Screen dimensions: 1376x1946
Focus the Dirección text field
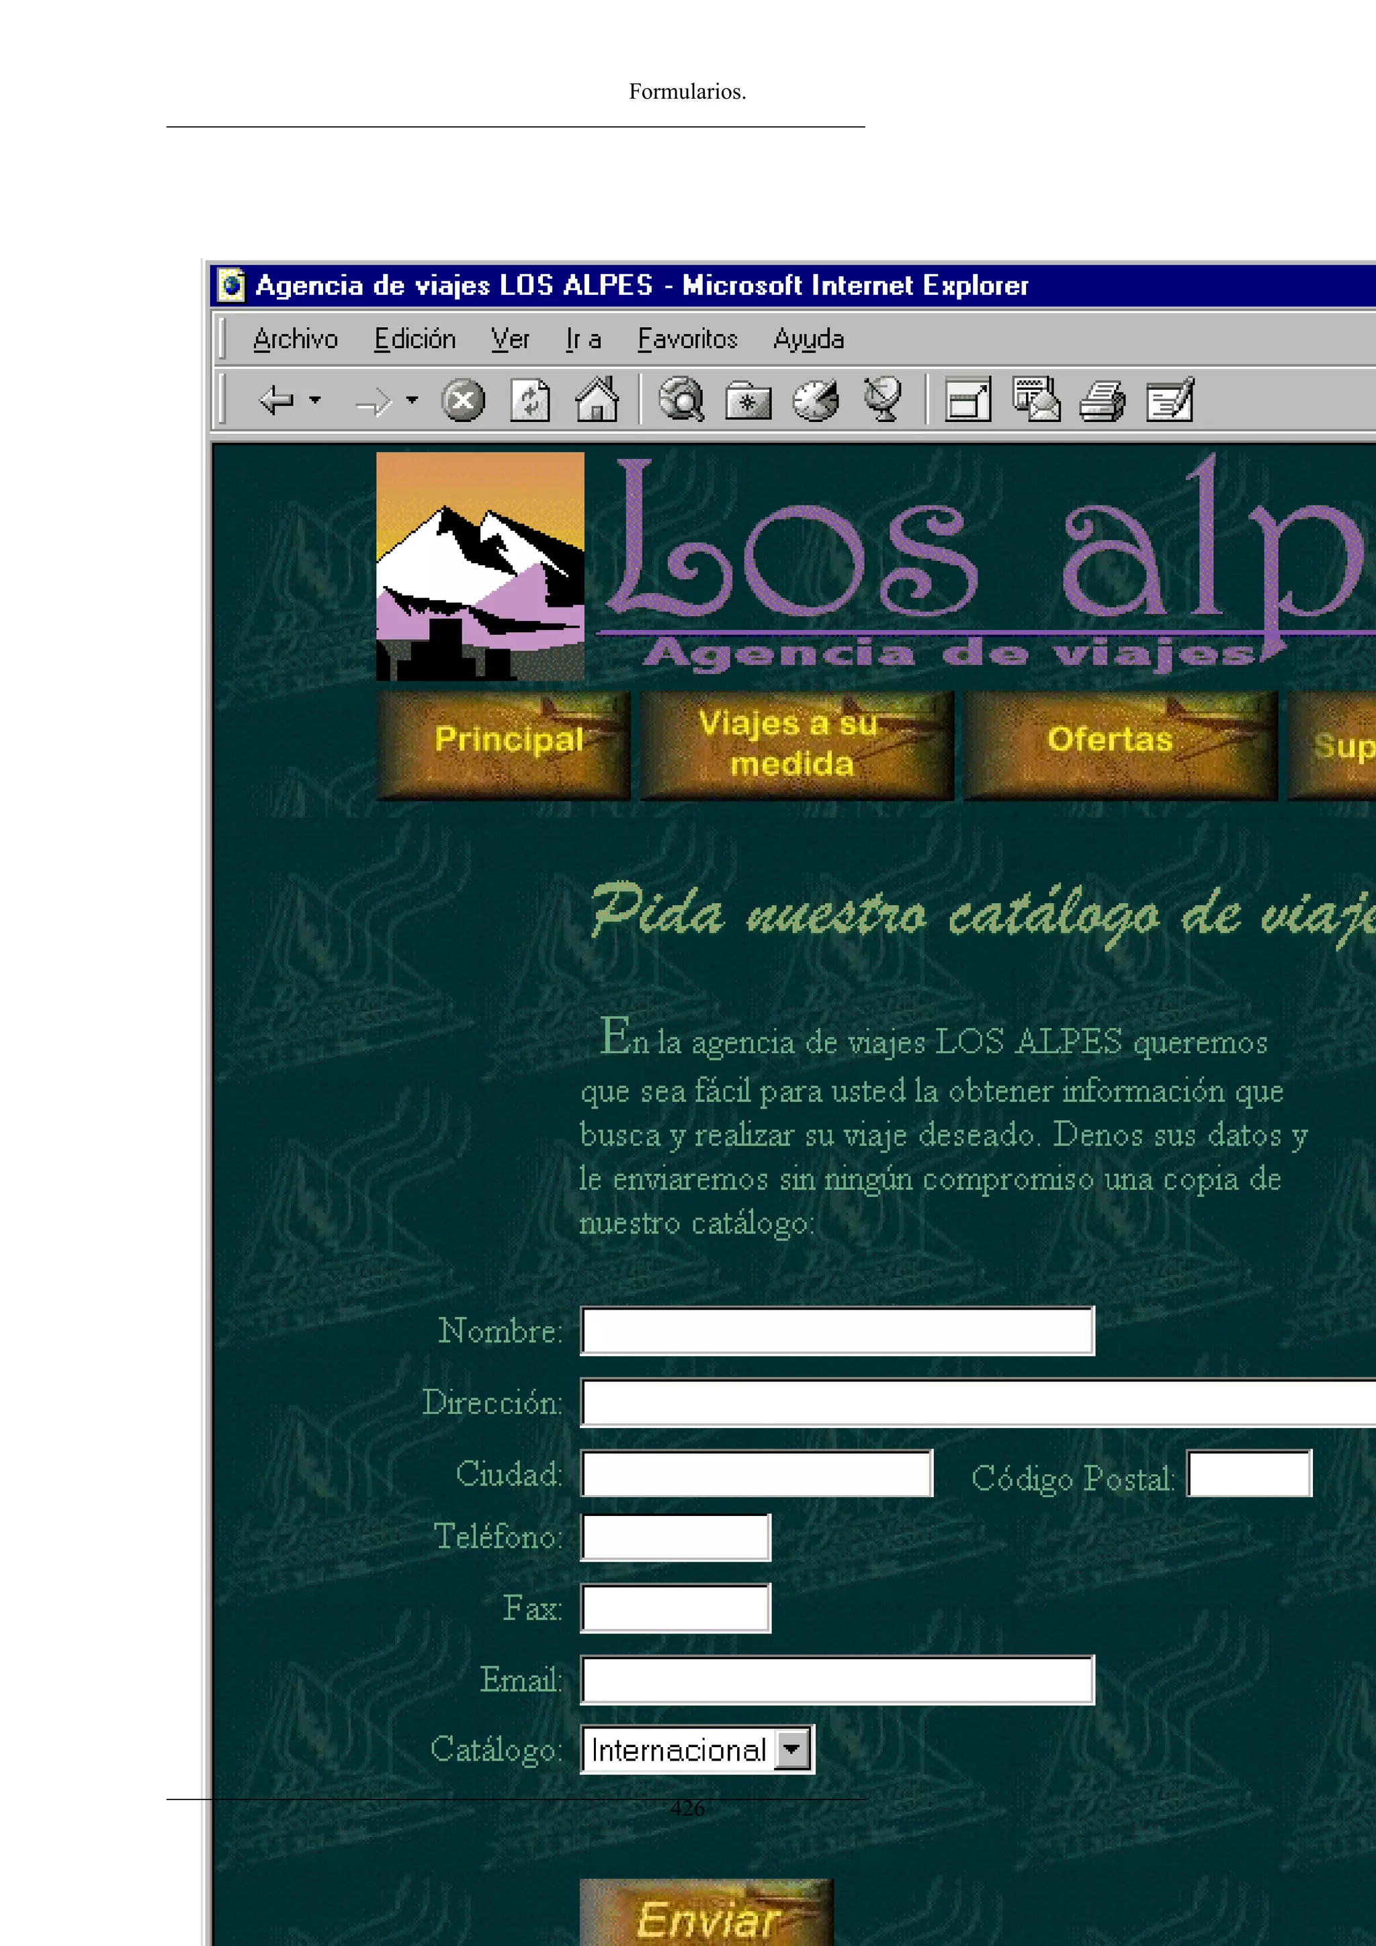[x=978, y=1402]
